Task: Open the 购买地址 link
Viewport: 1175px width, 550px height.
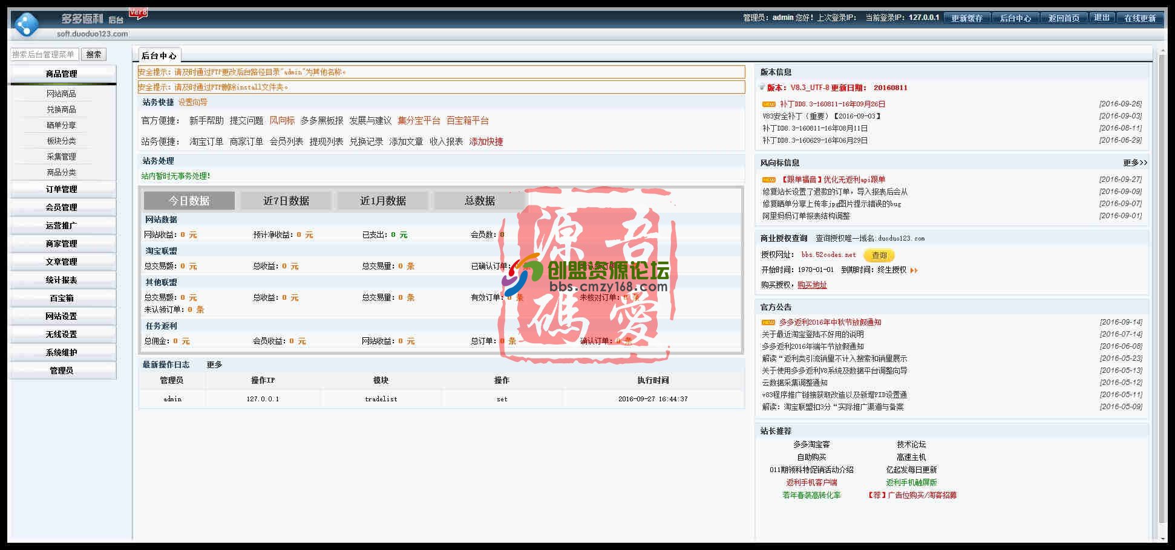Action: [x=812, y=285]
